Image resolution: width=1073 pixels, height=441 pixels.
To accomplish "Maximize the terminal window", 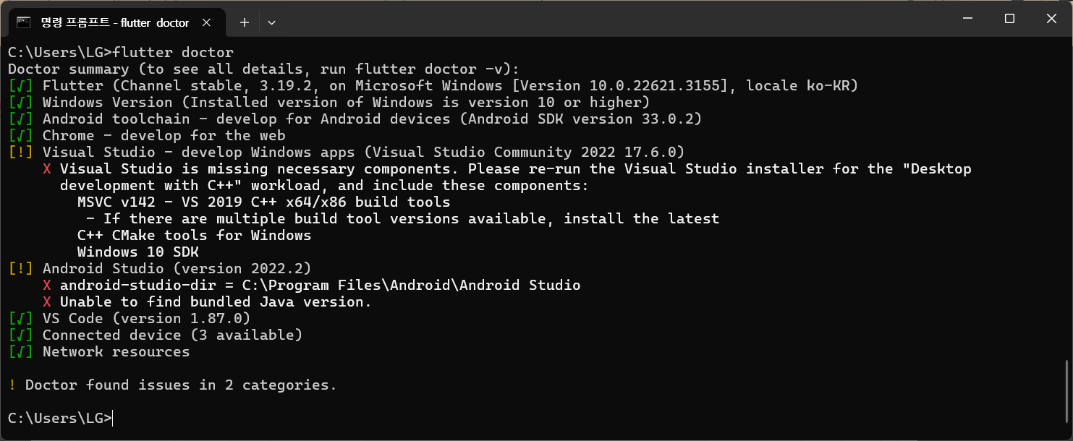I will coord(1009,20).
